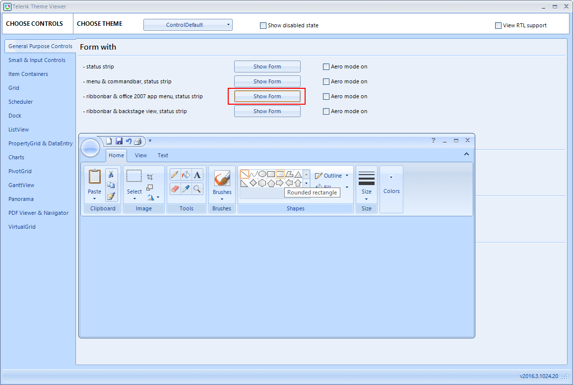The image size is (573, 385).
Task: Switch to the View ribbon tab
Action: pos(141,155)
